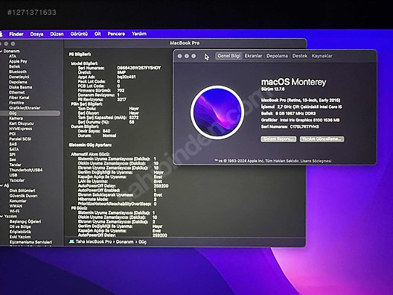Viewport: 393px width, 295px height.
Task: Select USB in the sidebar
Action: pos(13,175)
